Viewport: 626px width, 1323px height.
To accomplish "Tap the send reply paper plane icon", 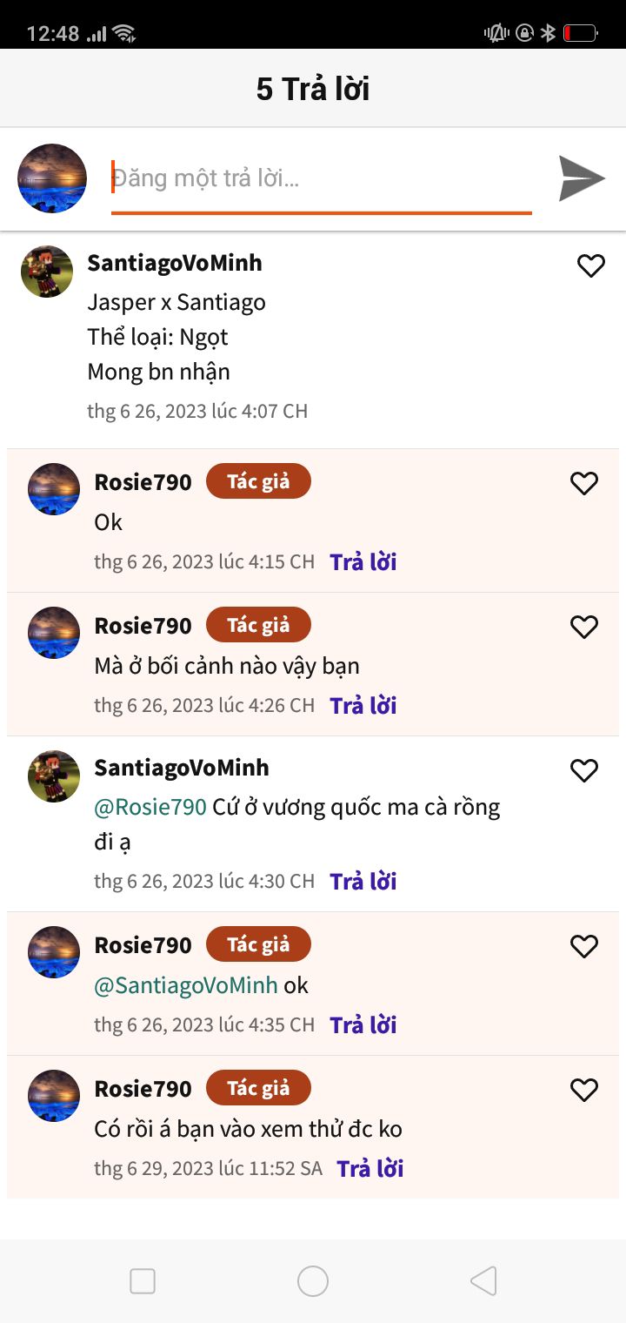I will click(582, 178).
